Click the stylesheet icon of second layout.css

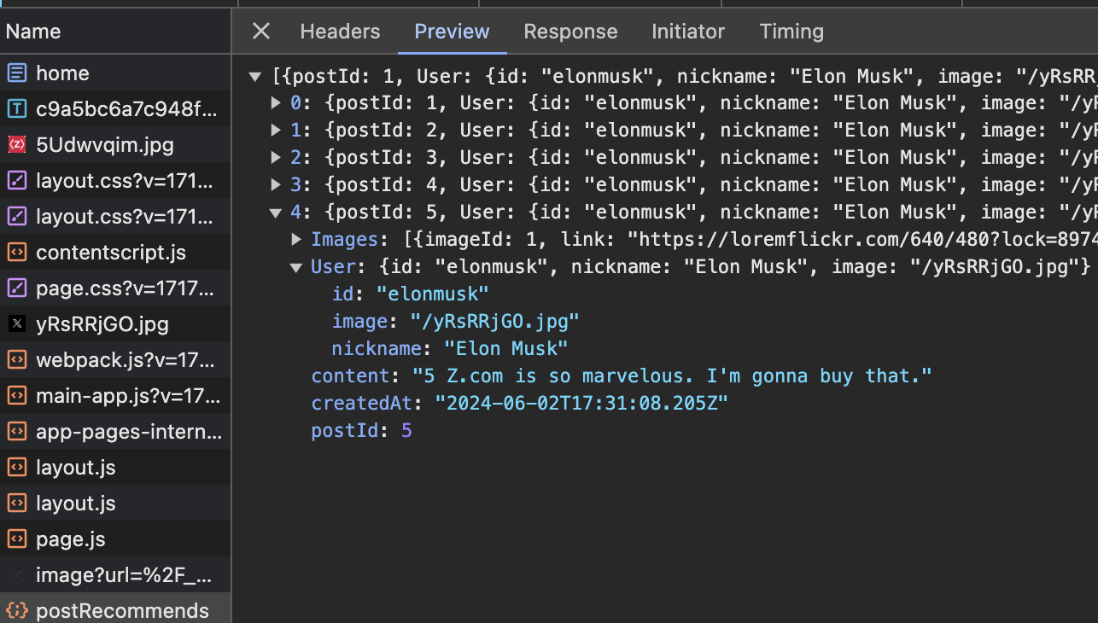16,217
